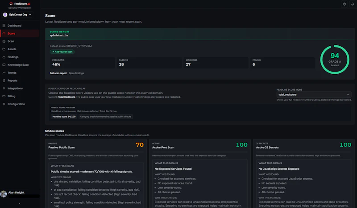Click the Alan Knight user name
This screenshot has width=357, height=208.
16,192
